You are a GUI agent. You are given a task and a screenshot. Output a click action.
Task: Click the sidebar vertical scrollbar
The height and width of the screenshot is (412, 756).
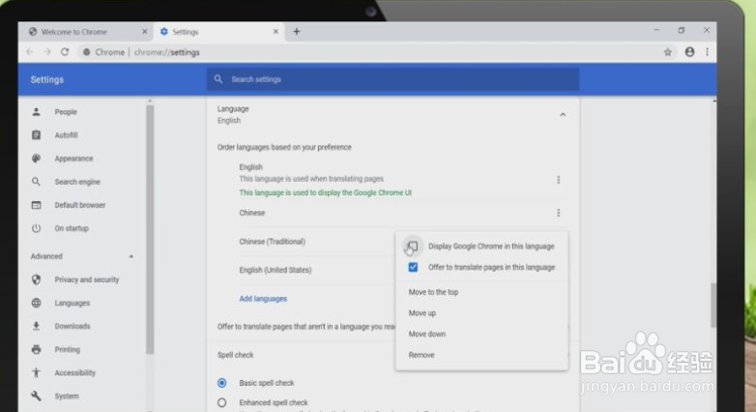coord(150,229)
